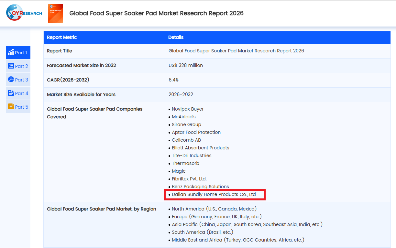Select Elliott Absorbent Products entry

click(x=200, y=148)
